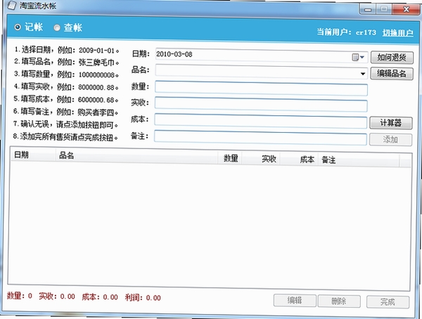Expand the 品名 combo box arrow
Viewport: 422px width, 319px height.
click(x=363, y=74)
